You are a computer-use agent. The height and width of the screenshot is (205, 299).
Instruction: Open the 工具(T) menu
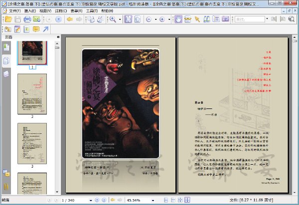tap(92, 11)
